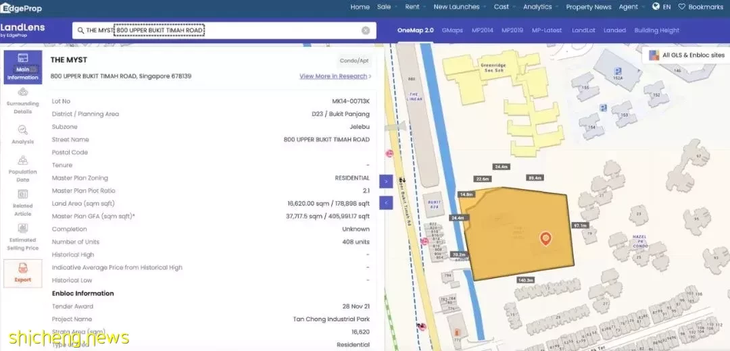The image size is (730, 351).
Task: Expand the Agent dropdown menu
Action: pyautogui.click(x=632, y=7)
